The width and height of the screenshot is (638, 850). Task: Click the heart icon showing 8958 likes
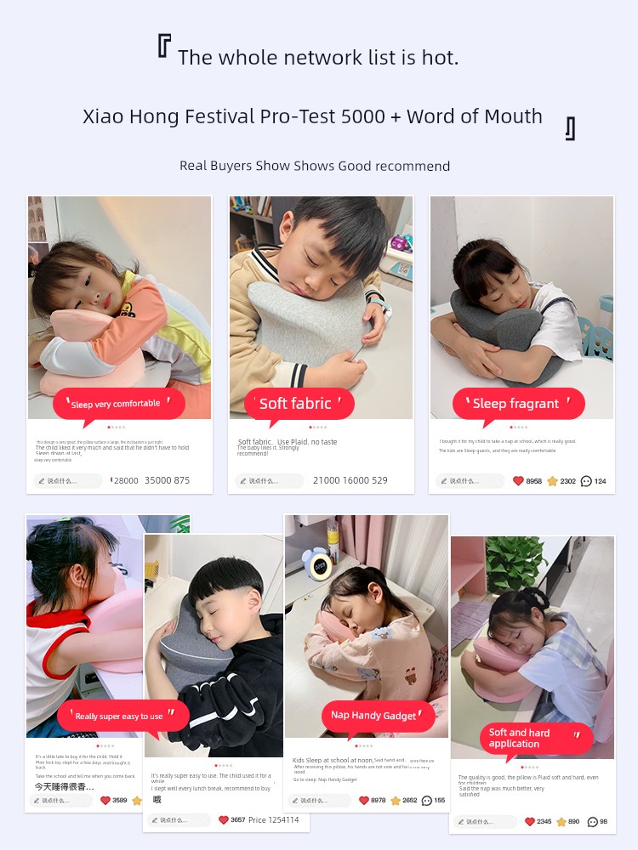pyautogui.click(x=518, y=481)
